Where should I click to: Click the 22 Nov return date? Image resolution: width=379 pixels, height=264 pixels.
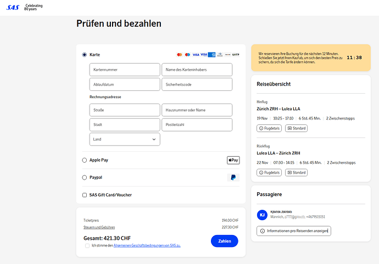coord(262,163)
